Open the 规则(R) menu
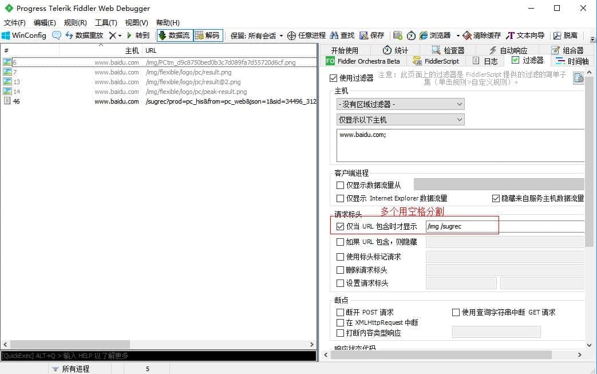 [x=76, y=22]
